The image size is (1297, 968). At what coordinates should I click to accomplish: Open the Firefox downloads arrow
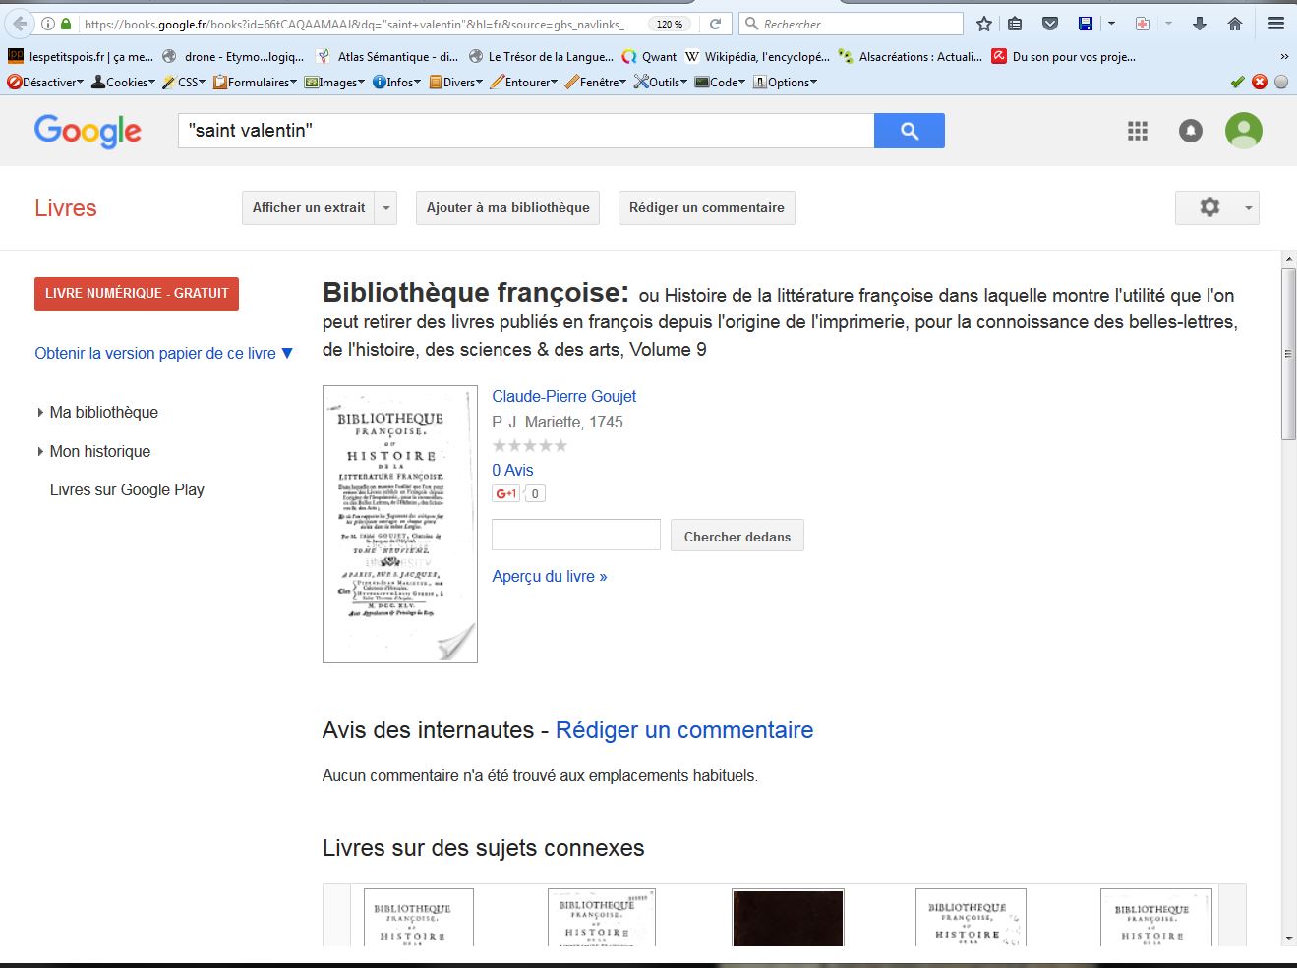(x=1200, y=24)
